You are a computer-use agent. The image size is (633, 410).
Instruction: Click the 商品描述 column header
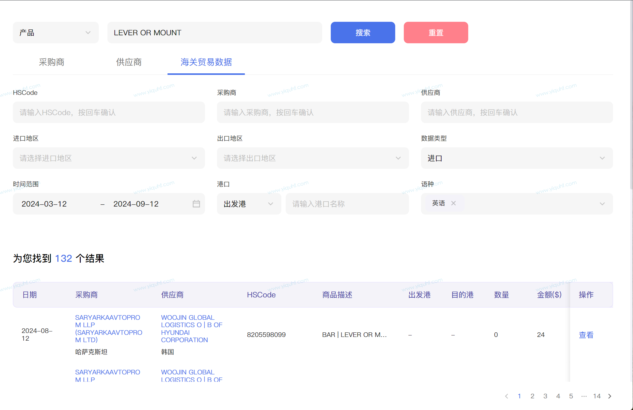pos(337,295)
